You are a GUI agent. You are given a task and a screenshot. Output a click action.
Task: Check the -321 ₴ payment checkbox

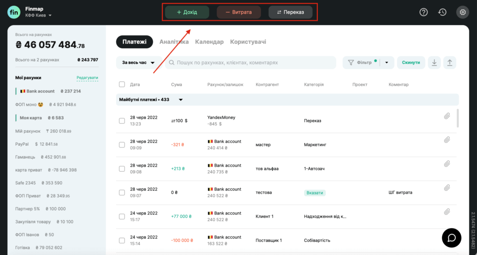click(x=122, y=145)
